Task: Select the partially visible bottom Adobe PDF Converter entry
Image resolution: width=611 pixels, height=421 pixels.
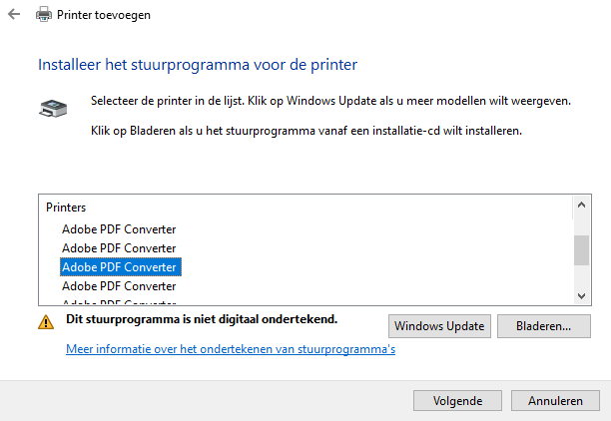Action: (x=119, y=301)
